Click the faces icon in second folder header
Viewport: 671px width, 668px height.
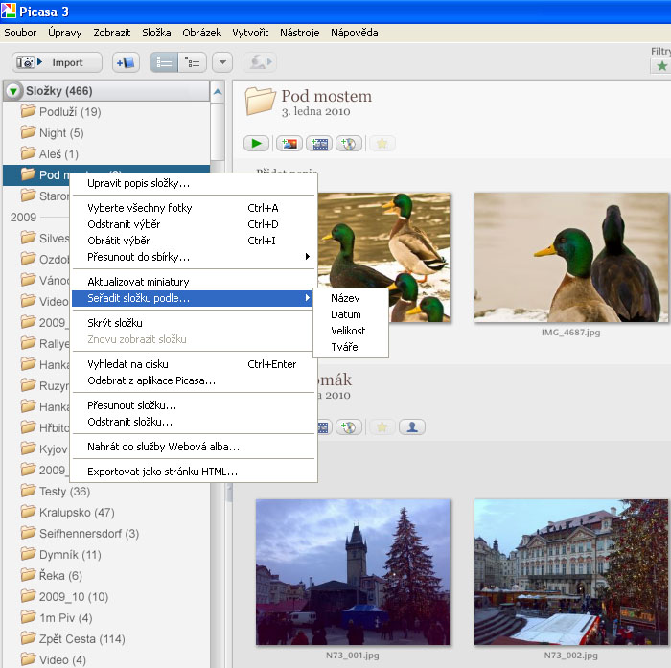pyautogui.click(x=412, y=426)
